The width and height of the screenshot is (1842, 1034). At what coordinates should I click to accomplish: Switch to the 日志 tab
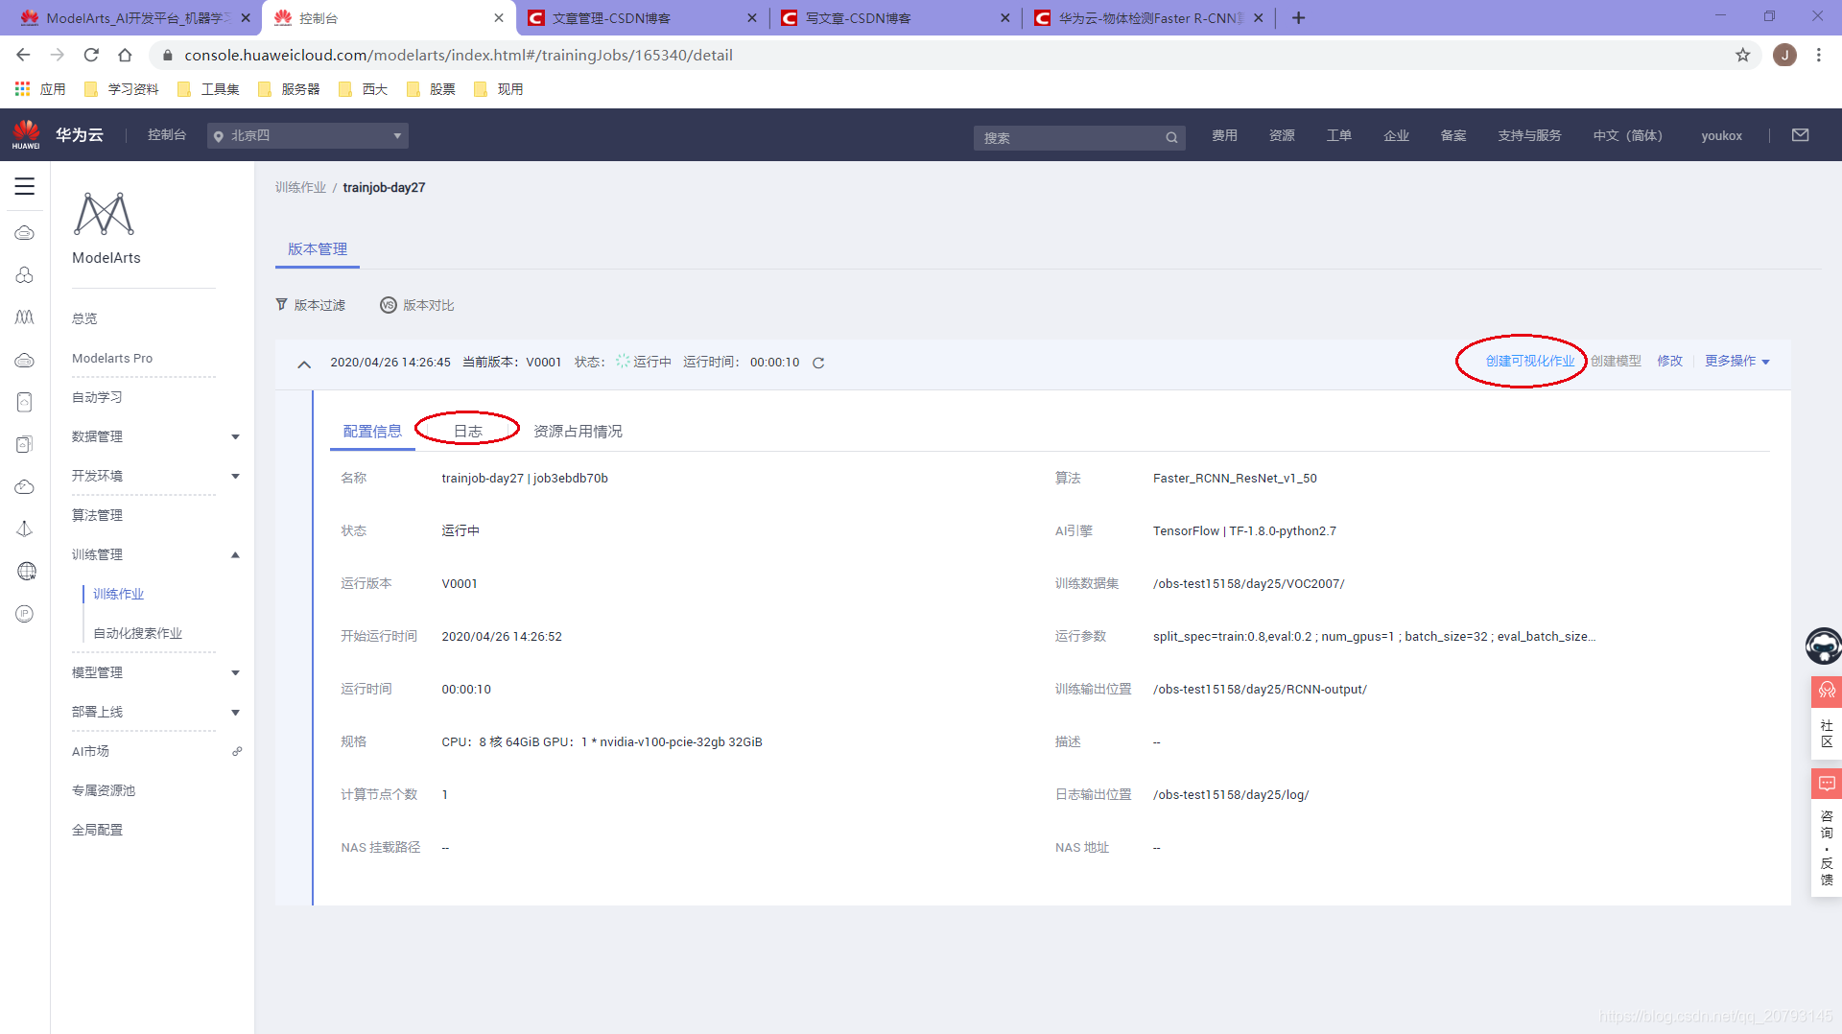point(467,431)
